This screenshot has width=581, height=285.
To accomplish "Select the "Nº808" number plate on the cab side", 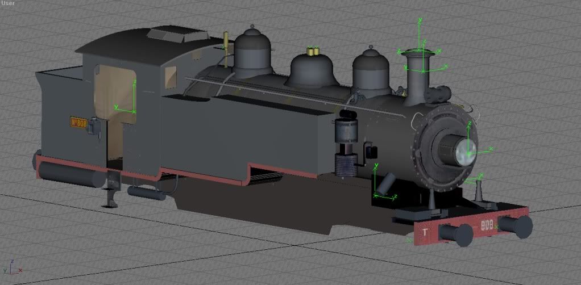I will coord(79,123).
